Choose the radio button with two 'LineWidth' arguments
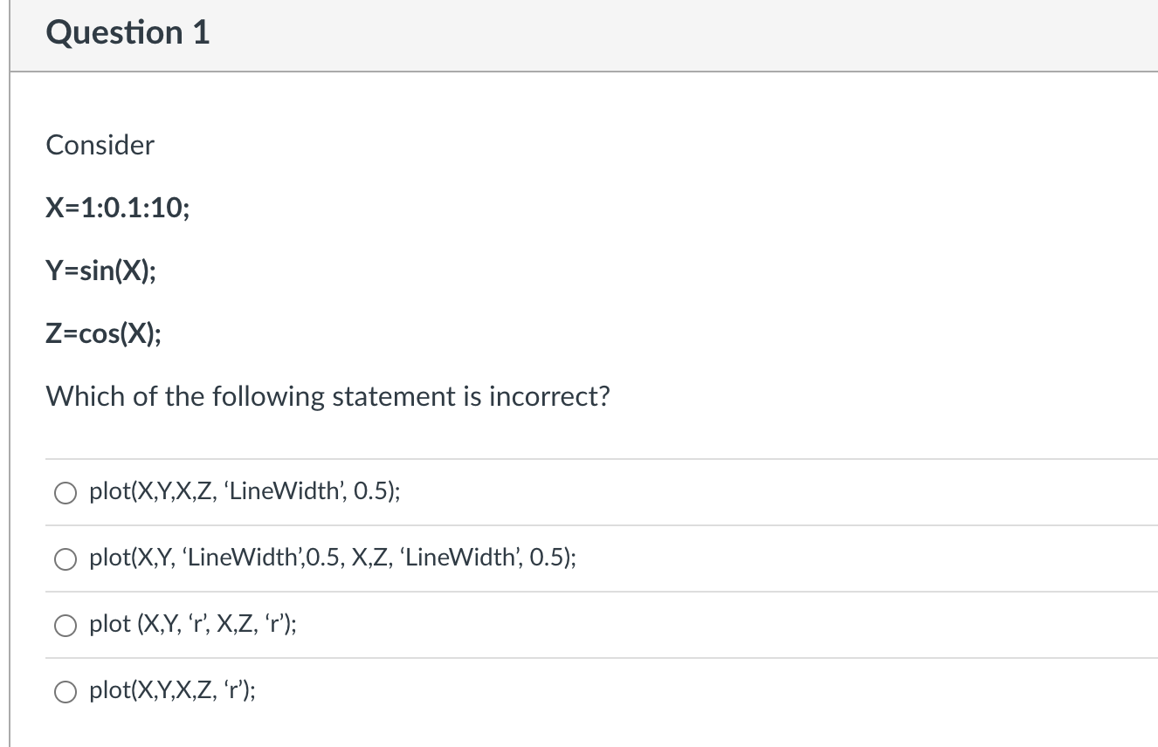Image resolution: width=1158 pixels, height=747 pixels. [x=67, y=559]
